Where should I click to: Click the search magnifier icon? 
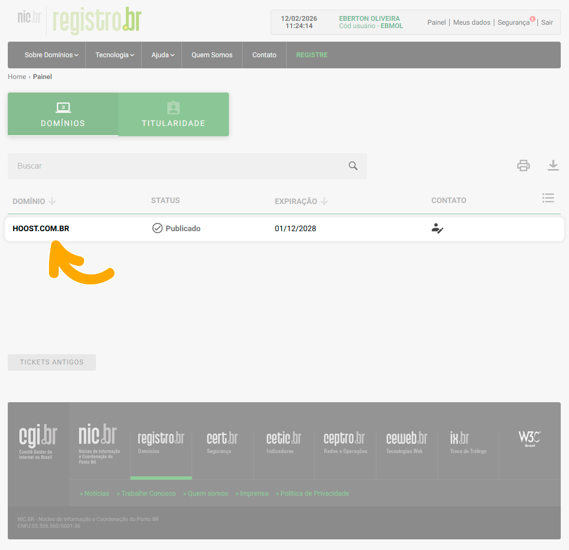353,166
